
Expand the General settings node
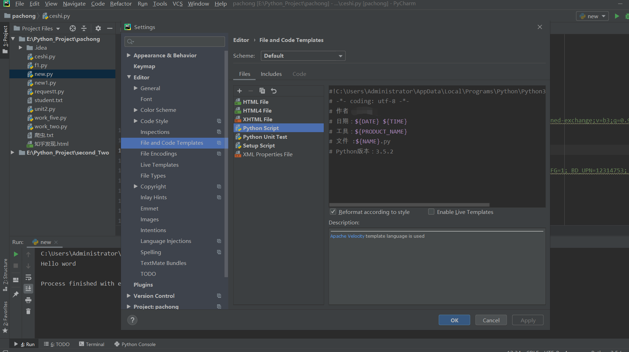[136, 88]
